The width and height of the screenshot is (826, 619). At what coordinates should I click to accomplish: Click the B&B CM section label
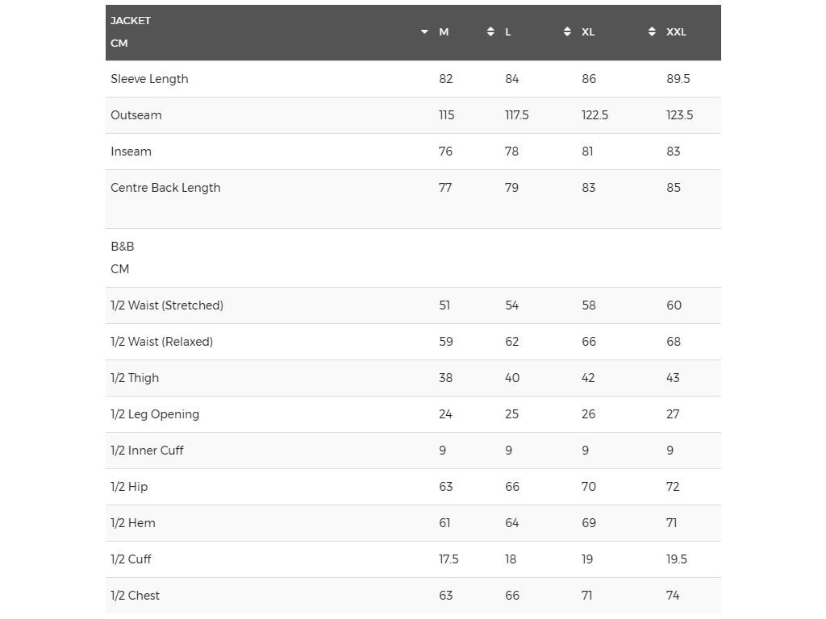point(123,257)
